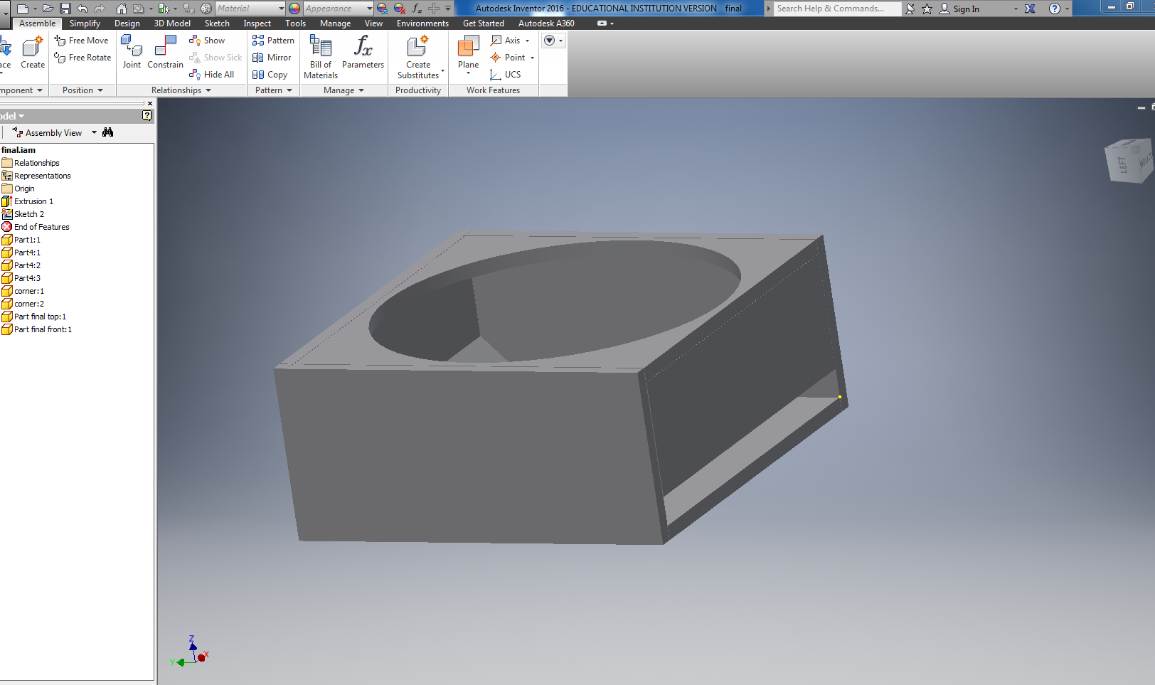Click the Home icon in quick access toolbar
Viewport: 1155px width, 685px height.
tap(122, 9)
